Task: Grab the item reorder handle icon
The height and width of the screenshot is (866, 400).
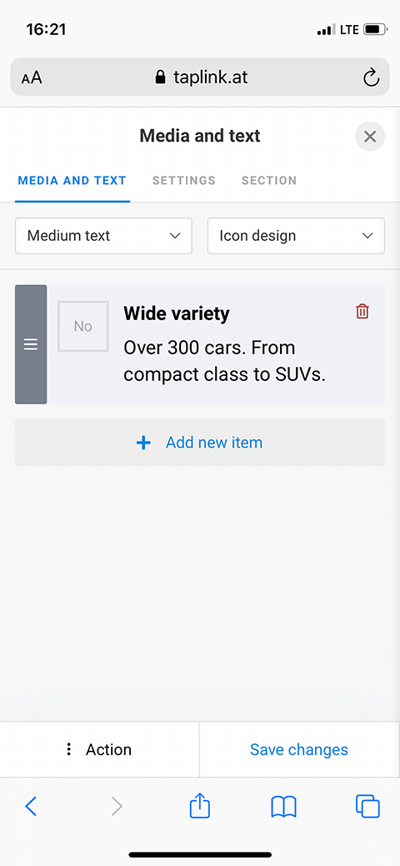Action: tap(31, 344)
